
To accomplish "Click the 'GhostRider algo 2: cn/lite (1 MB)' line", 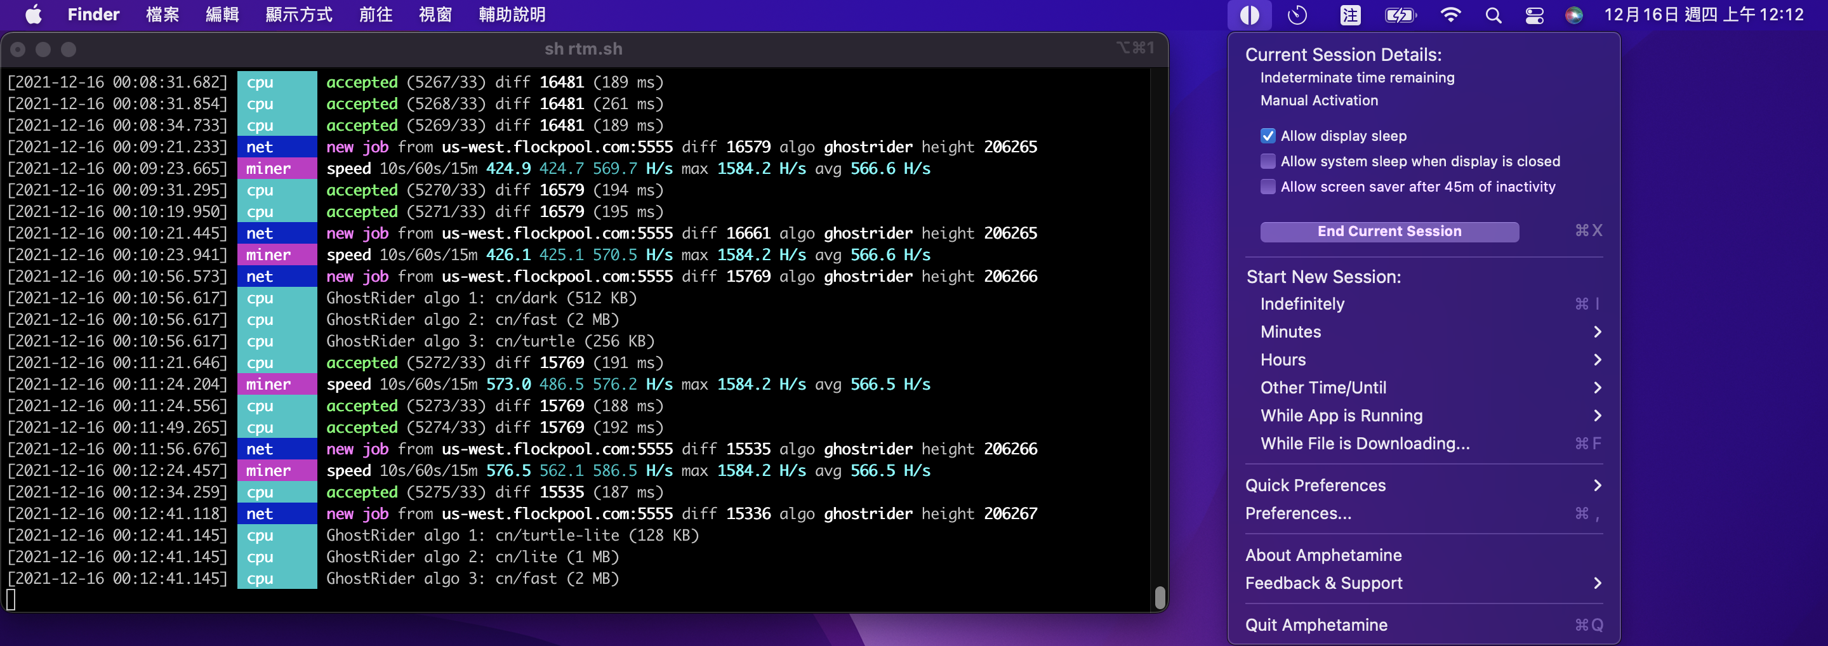I will pyautogui.click(x=473, y=557).
